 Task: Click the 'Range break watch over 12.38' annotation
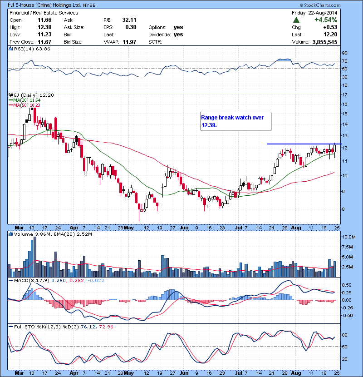click(235, 121)
